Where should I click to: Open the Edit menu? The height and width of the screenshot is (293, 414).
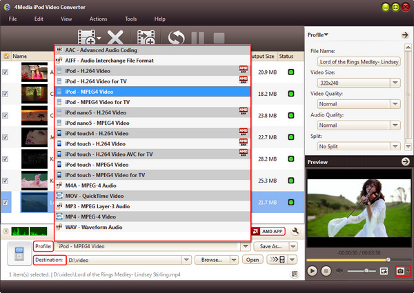(39, 19)
